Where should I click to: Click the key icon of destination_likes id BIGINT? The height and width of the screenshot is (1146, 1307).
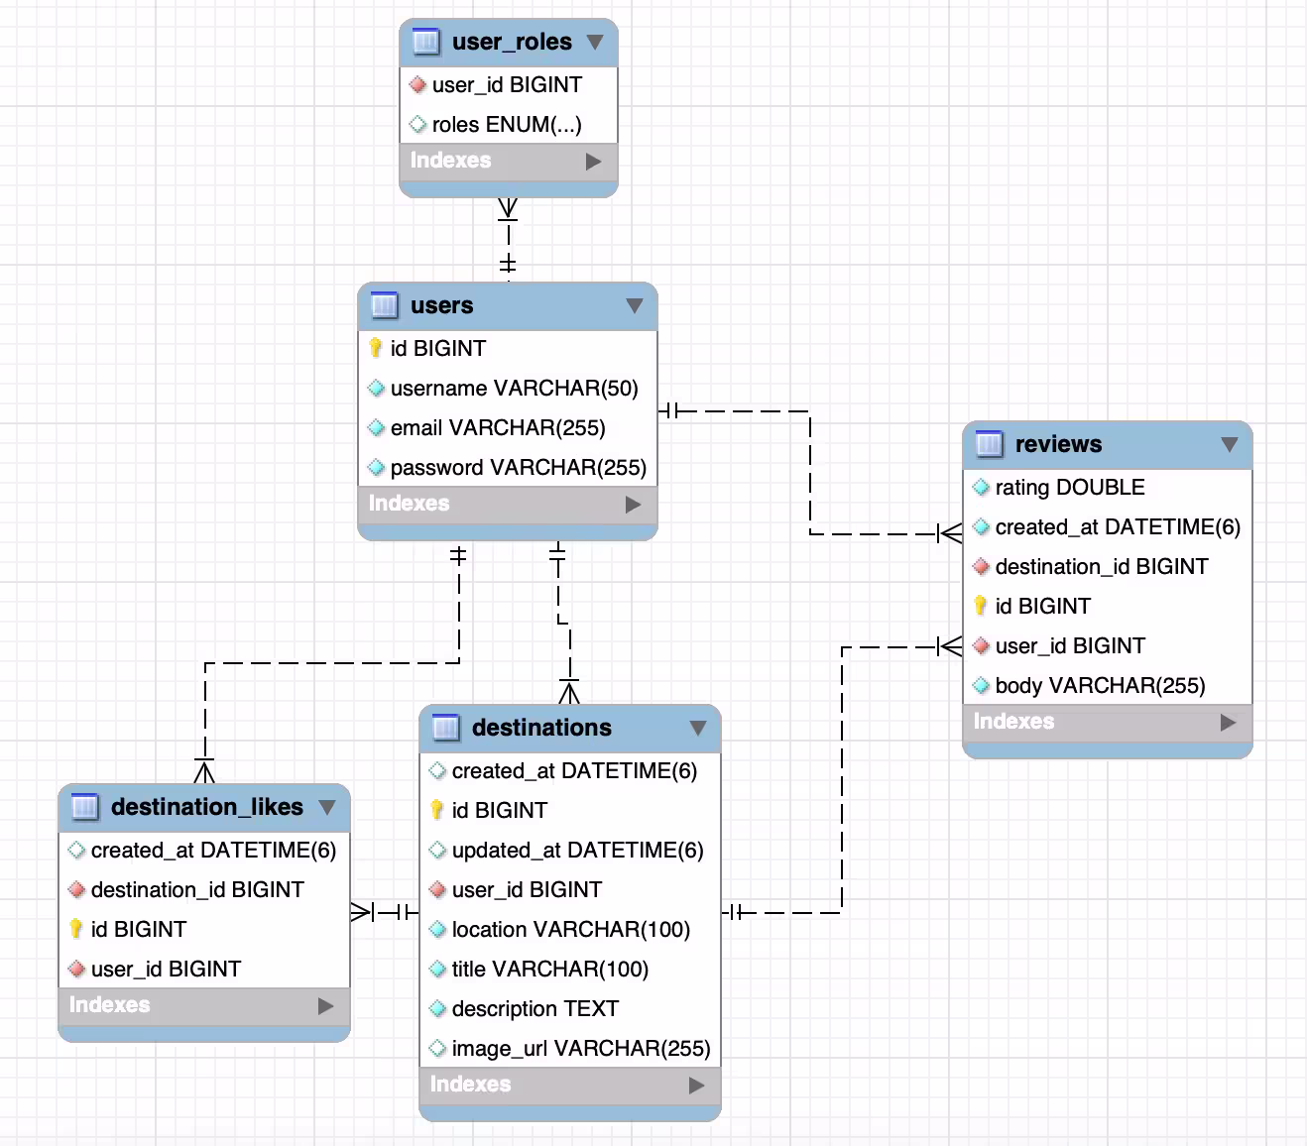click(75, 929)
